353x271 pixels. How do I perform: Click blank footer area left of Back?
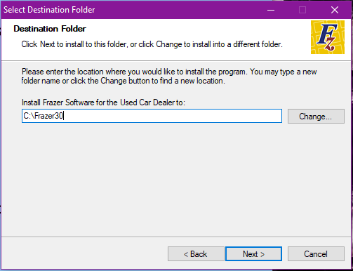[84, 254]
